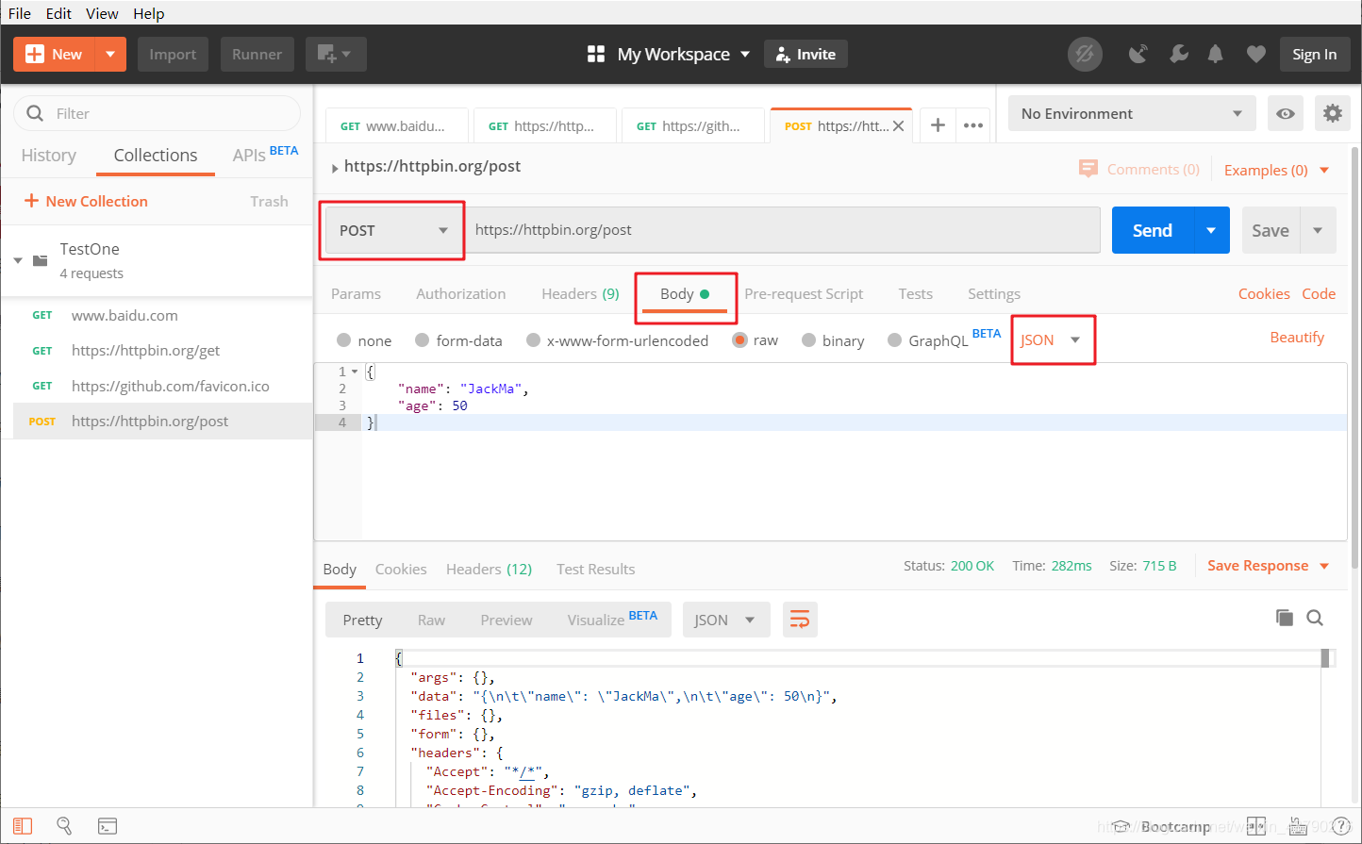Open the notifications bell
Viewport: 1362px width, 844px height.
tap(1216, 55)
